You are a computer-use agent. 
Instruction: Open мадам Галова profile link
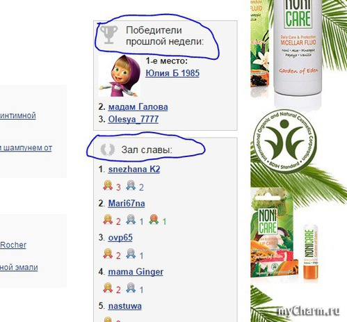click(x=138, y=107)
